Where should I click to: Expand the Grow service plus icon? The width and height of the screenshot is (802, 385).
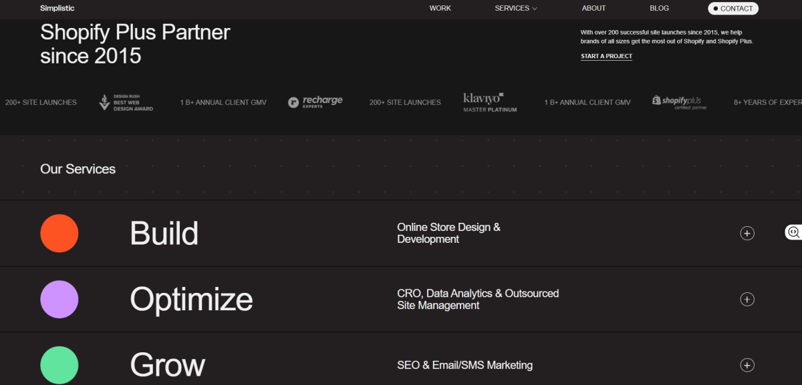click(747, 365)
